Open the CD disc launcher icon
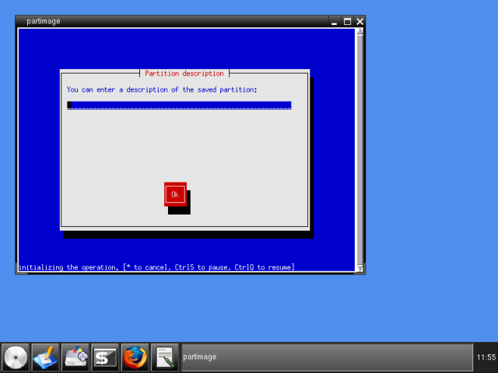The height and width of the screenshot is (373, 498). [x=16, y=357]
